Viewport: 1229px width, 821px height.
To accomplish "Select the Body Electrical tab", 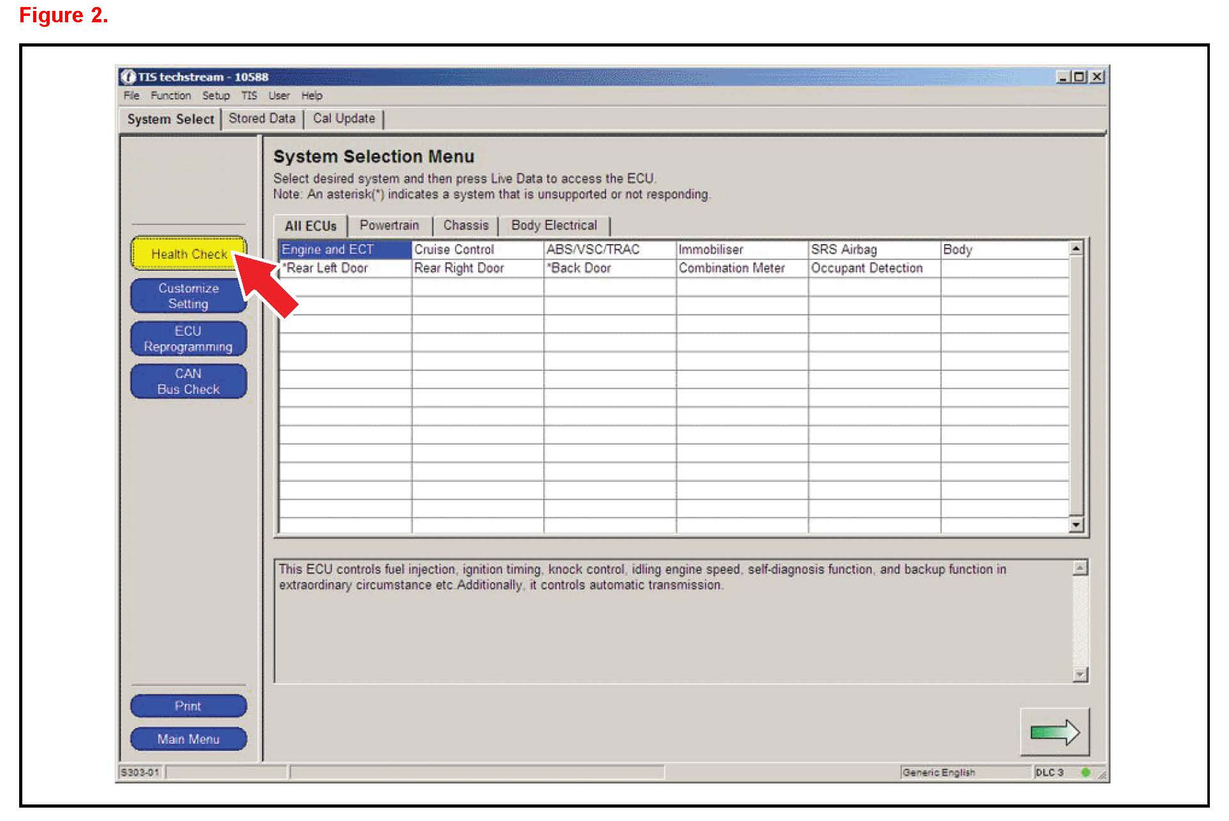I will (x=553, y=225).
